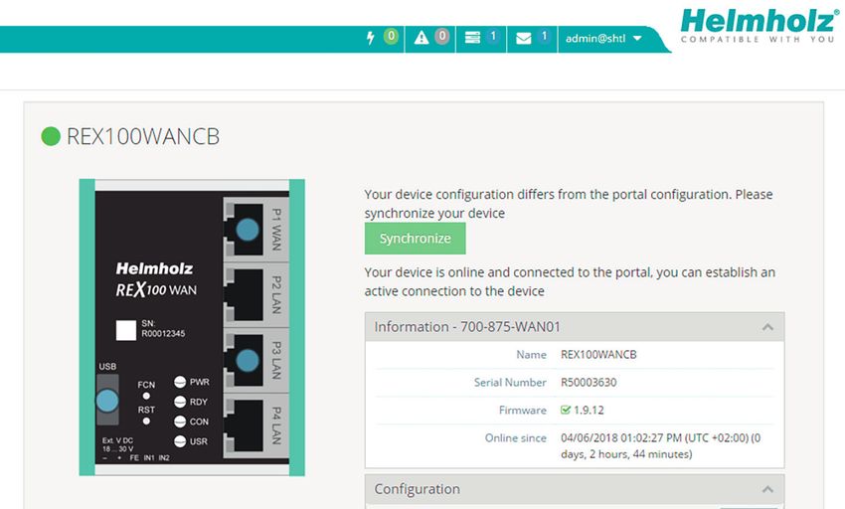The image size is (845, 509).
Task: Open the admin@shtl user dropdown
Action: click(x=603, y=39)
